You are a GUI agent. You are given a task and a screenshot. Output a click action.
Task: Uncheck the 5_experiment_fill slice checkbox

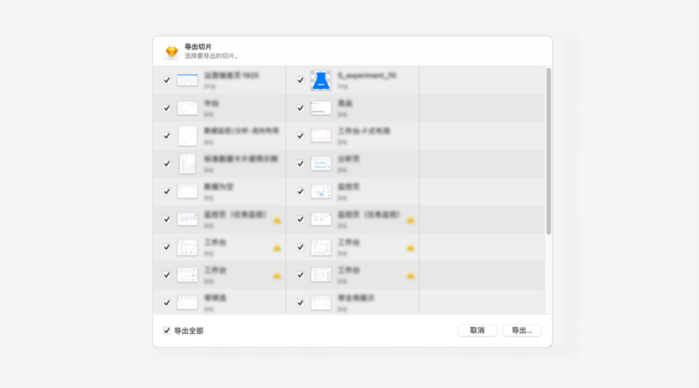(300, 81)
